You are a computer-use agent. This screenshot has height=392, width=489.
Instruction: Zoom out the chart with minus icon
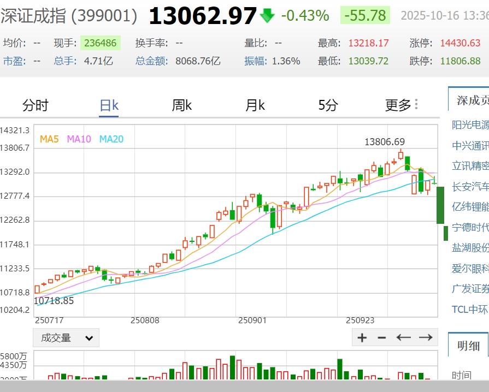pos(382,337)
